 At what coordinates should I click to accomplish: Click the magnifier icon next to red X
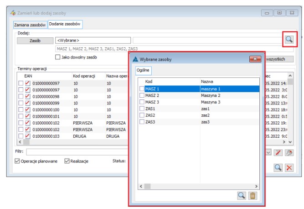click(x=278, y=168)
